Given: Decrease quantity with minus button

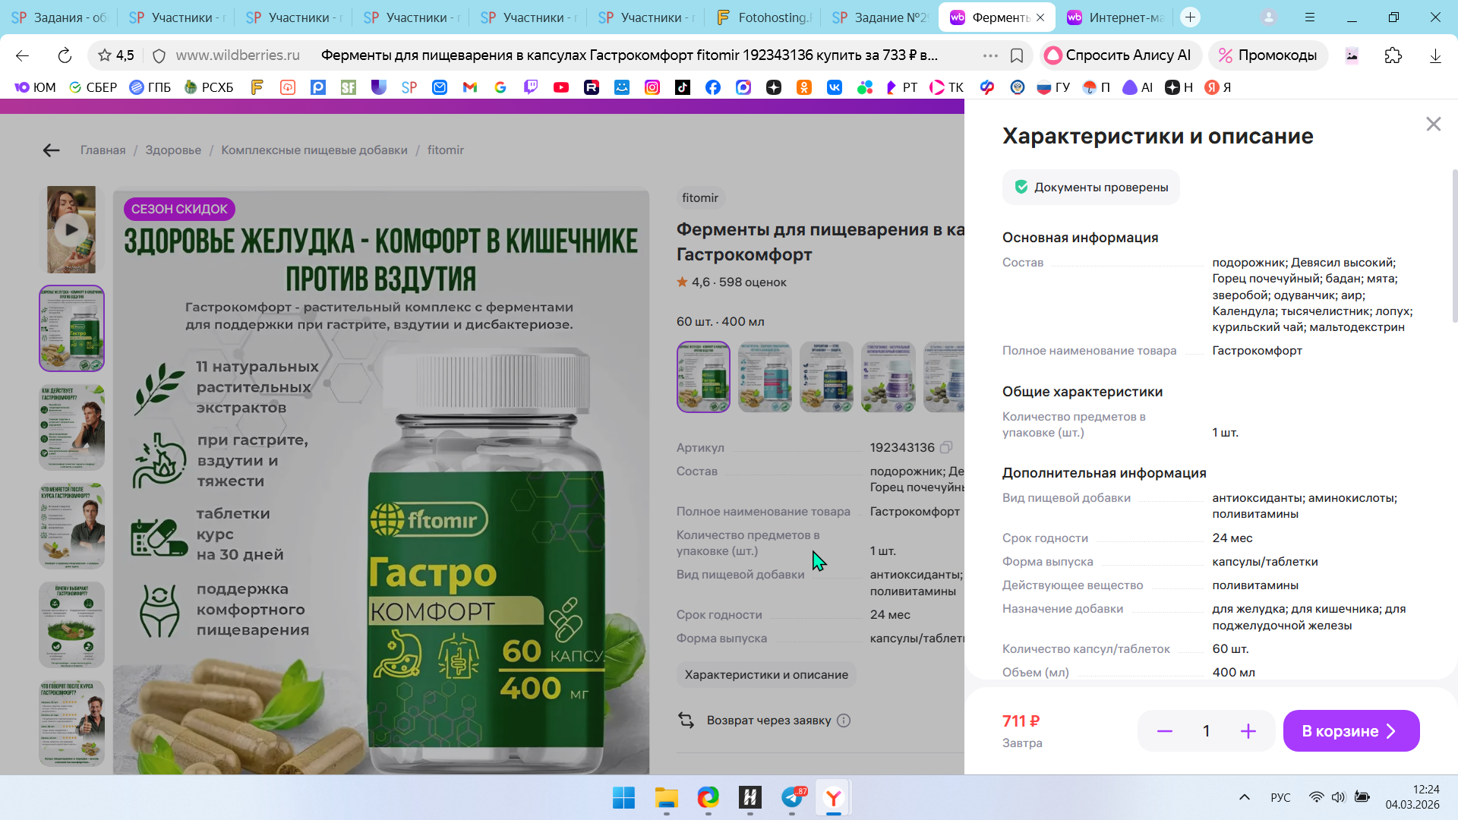Looking at the screenshot, I should pyautogui.click(x=1164, y=731).
